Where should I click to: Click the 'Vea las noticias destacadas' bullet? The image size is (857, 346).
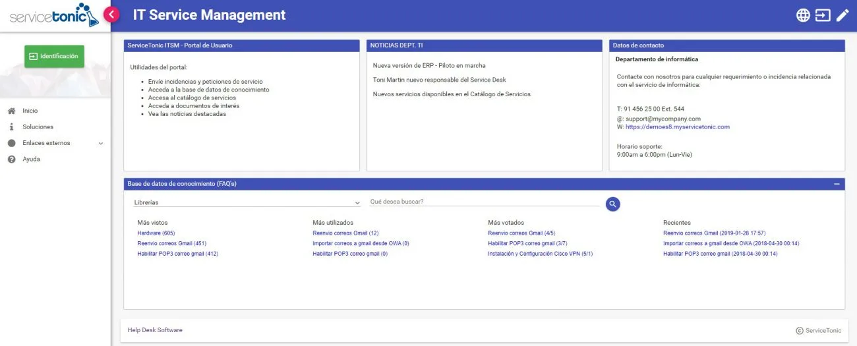pyautogui.click(x=187, y=114)
